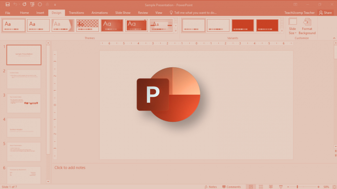Open Format Background pane

307,26
